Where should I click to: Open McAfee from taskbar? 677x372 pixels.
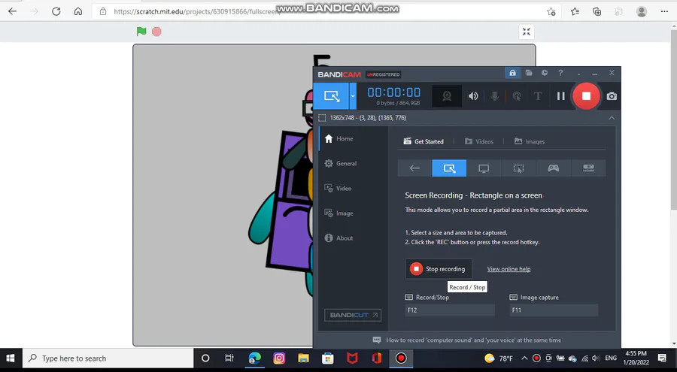[x=352, y=358]
